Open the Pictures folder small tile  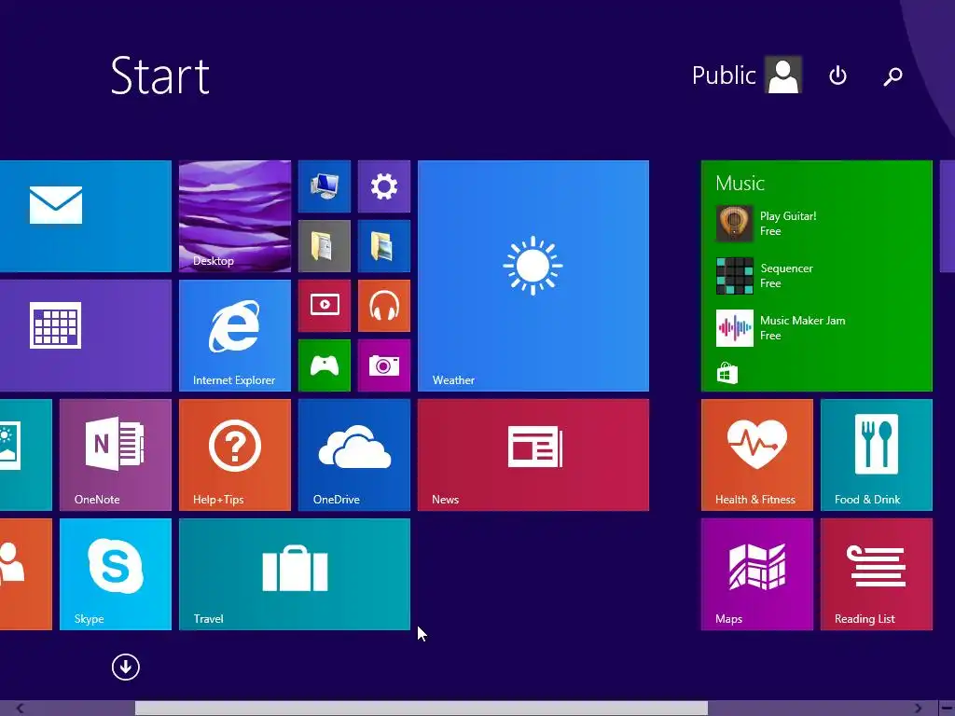coord(384,246)
